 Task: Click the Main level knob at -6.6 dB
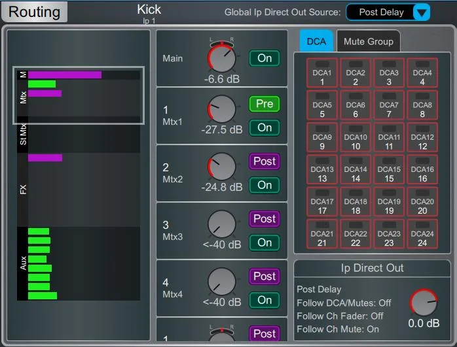tap(222, 58)
